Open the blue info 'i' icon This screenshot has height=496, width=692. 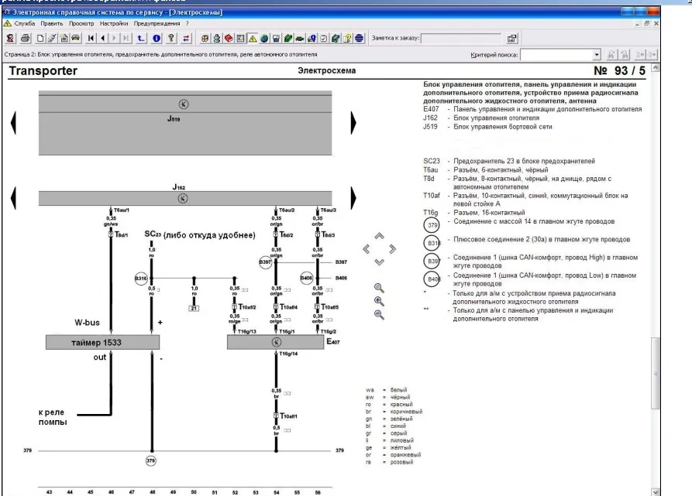(157, 39)
